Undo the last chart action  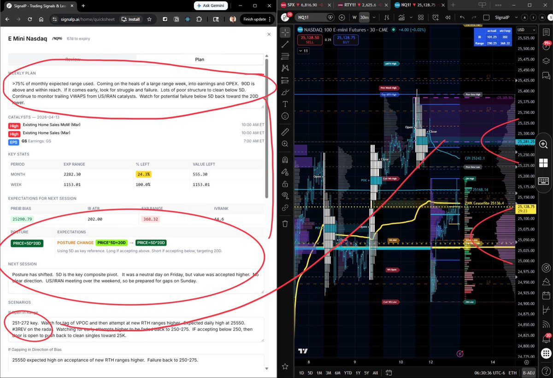click(462, 17)
